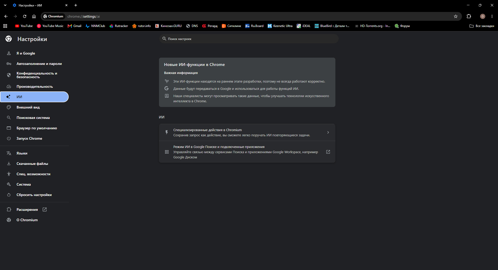The image size is (498, 270).
Task: Open the Все закладки folder
Action: (x=482, y=26)
